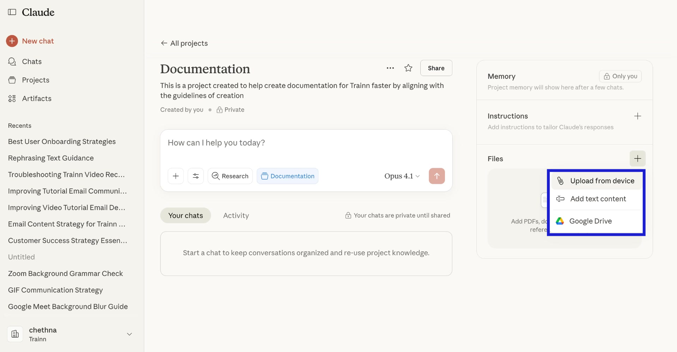Click the Share button
Viewport: 677px width, 352px height.
point(436,68)
